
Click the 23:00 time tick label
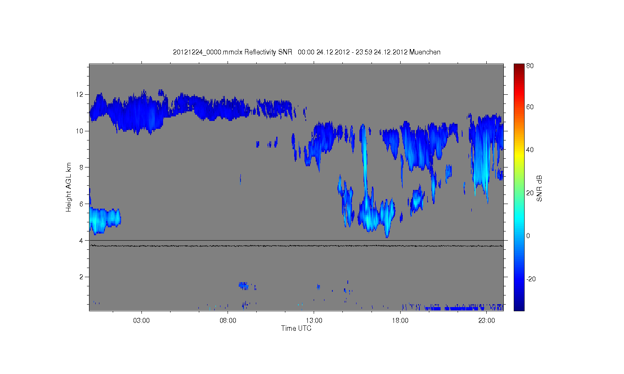[487, 321]
